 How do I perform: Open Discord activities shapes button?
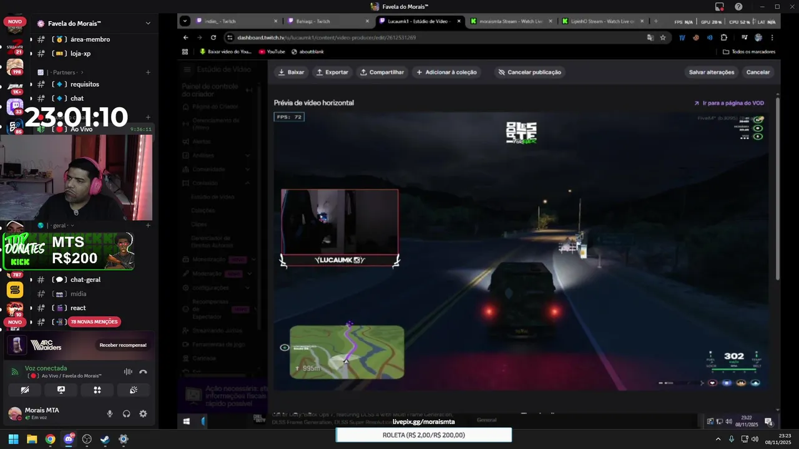[x=97, y=390]
